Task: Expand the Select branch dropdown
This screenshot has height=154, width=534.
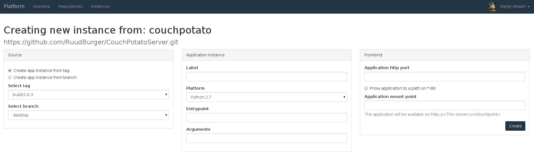Action: (x=89, y=115)
